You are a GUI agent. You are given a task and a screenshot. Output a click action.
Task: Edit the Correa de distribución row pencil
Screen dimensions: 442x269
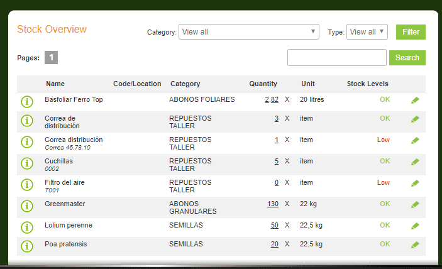(x=415, y=119)
